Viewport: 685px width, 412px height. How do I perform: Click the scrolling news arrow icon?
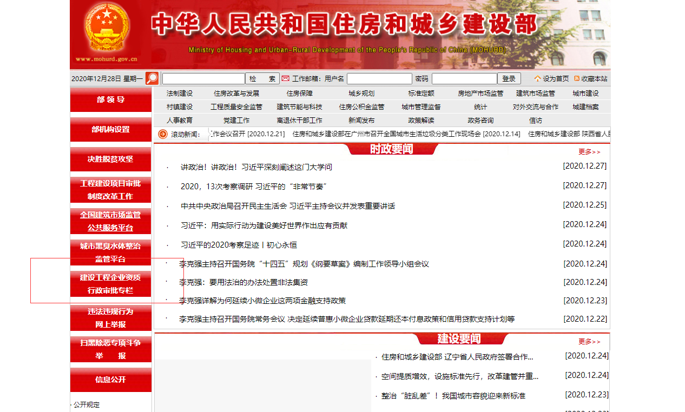tap(163, 134)
